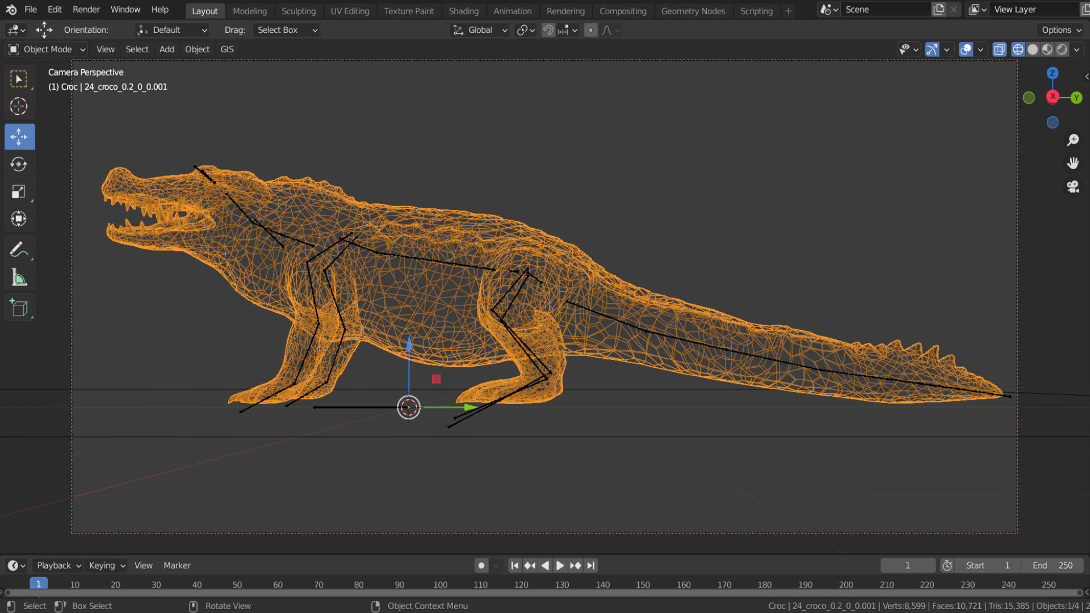The width and height of the screenshot is (1090, 613).
Task: Jump to previous keyframe
Action: 530,565
